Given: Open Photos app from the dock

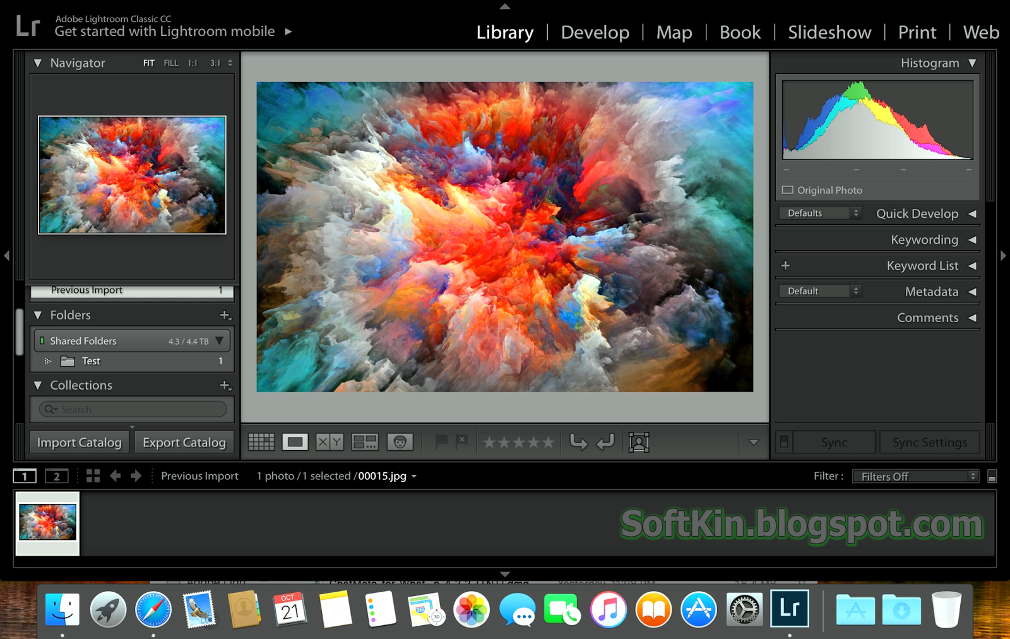Looking at the screenshot, I should pyautogui.click(x=472, y=610).
